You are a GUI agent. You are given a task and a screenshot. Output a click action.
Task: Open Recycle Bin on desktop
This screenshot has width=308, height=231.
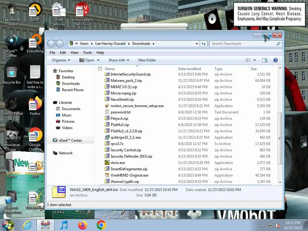(x=12, y=75)
